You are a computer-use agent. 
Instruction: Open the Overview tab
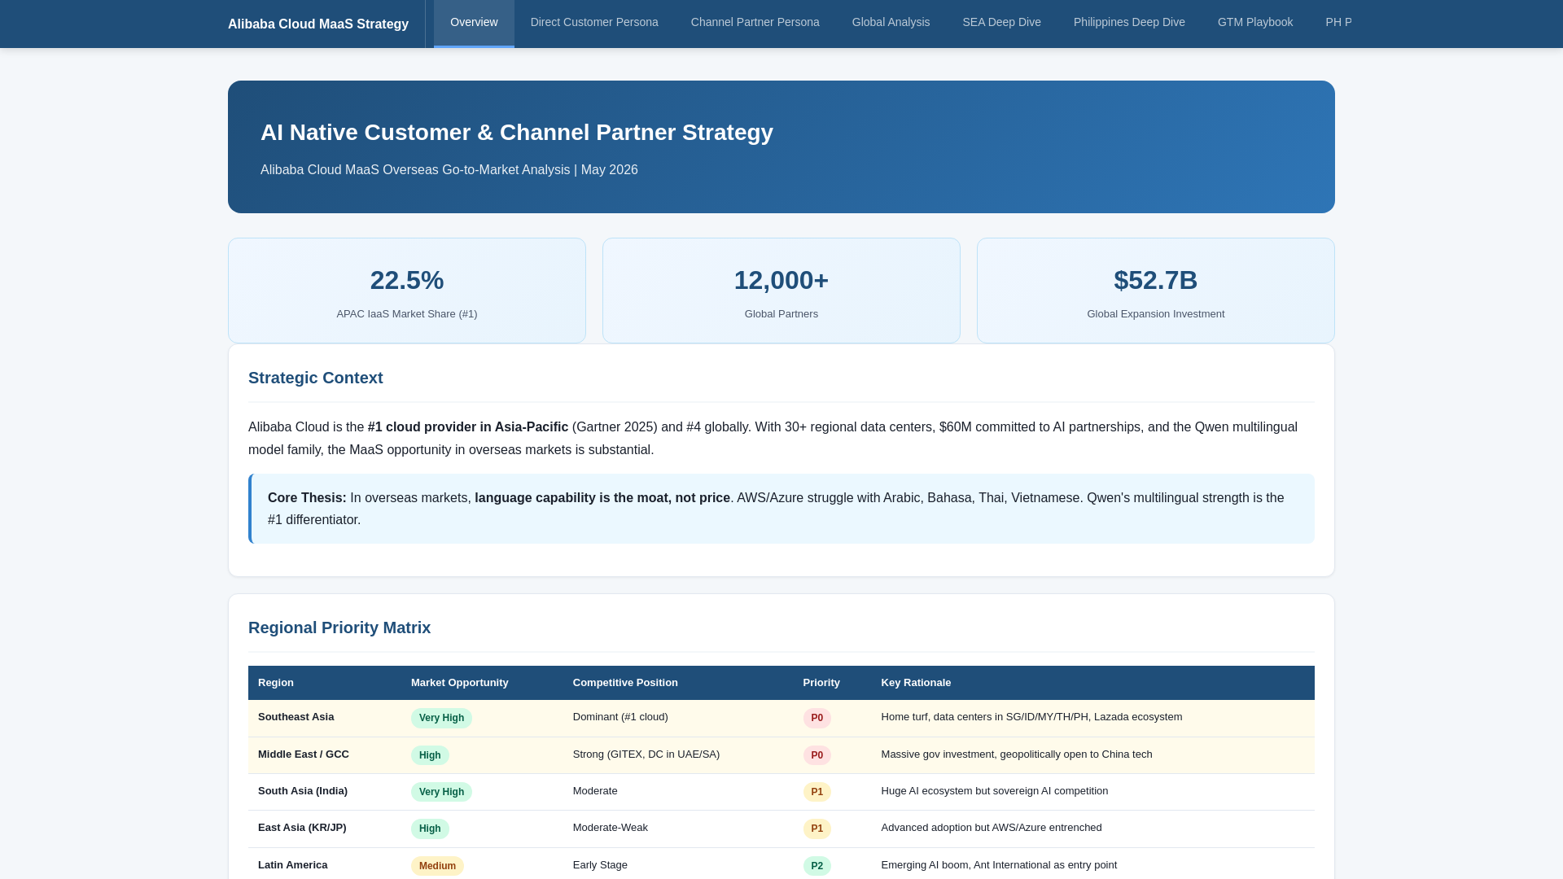(474, 23)
